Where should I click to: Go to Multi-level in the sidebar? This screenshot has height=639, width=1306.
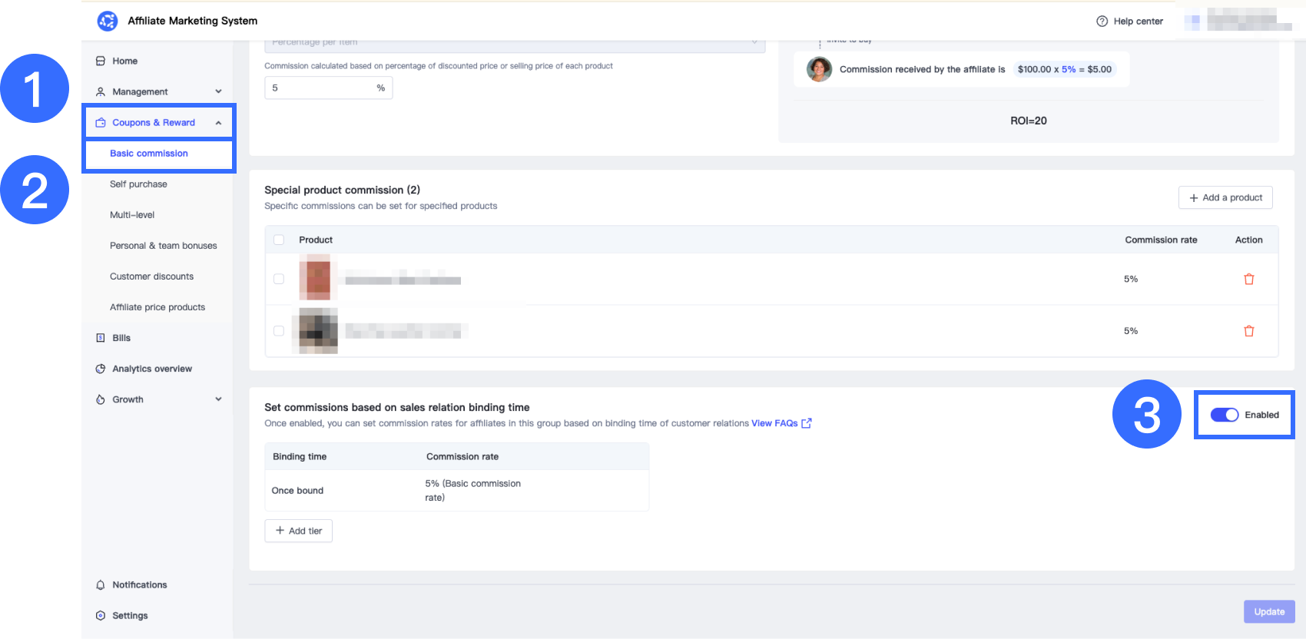click(132, 215)
